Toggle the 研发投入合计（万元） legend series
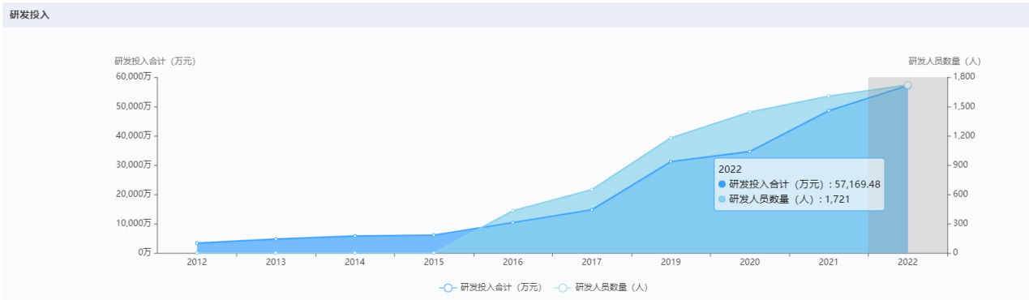Screen dimensions: 1029x300 (x=491, y=287)
